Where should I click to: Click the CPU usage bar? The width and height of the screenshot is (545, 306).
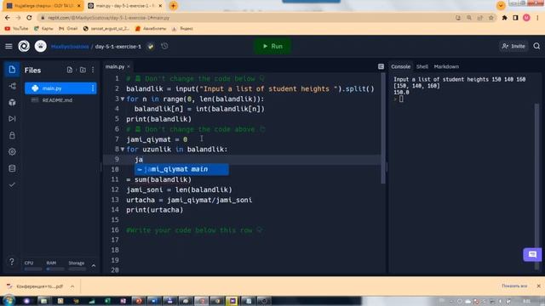33,269
